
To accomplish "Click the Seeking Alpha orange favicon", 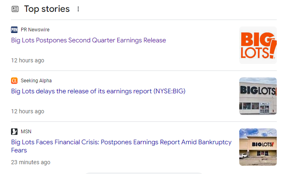I will click(x=14, y=81).
